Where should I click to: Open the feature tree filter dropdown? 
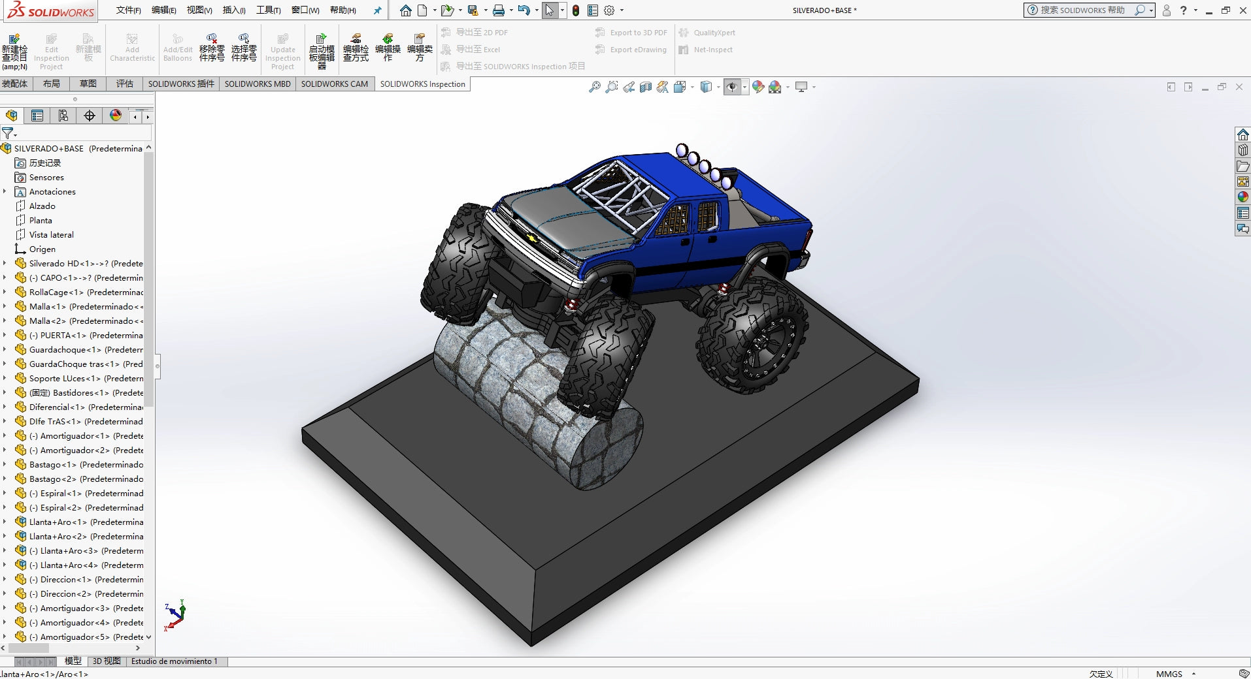[9, 133]
